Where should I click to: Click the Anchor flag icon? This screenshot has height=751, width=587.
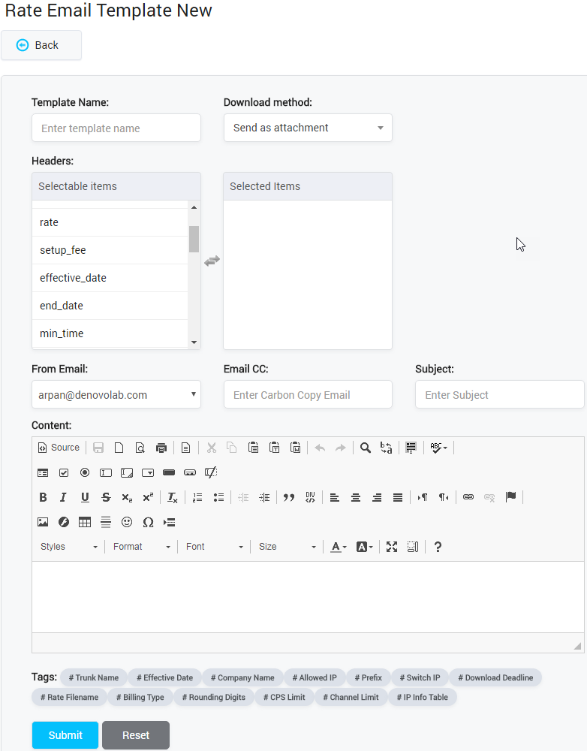tap(511, 497)
